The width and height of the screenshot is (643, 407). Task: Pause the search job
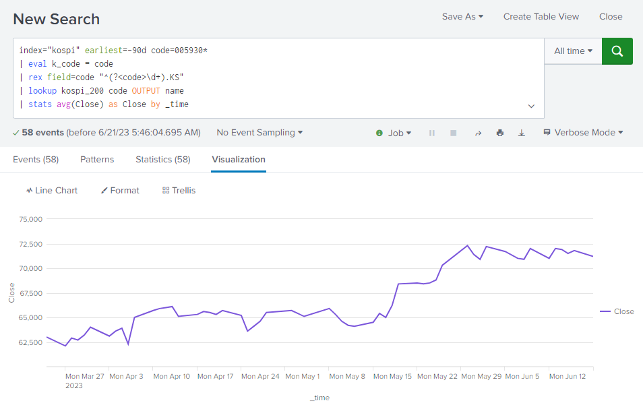[x=432, y=133]
